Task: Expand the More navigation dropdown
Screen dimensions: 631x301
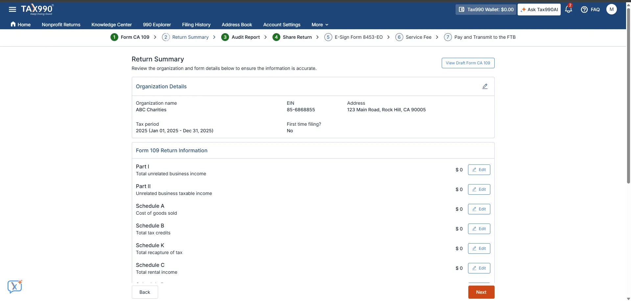Action: pos(319,25)
